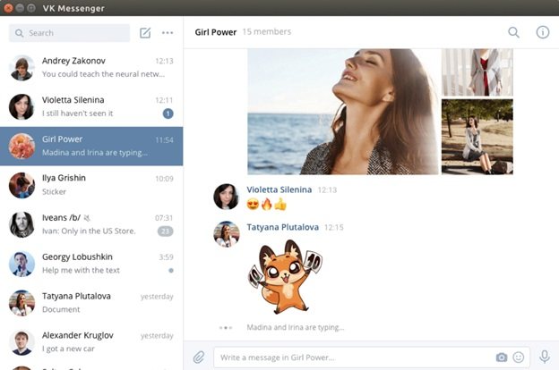Click Alexander Kruglov's avatar
Image resolution: width=559 pixels, height=370 pixels.
21,342
